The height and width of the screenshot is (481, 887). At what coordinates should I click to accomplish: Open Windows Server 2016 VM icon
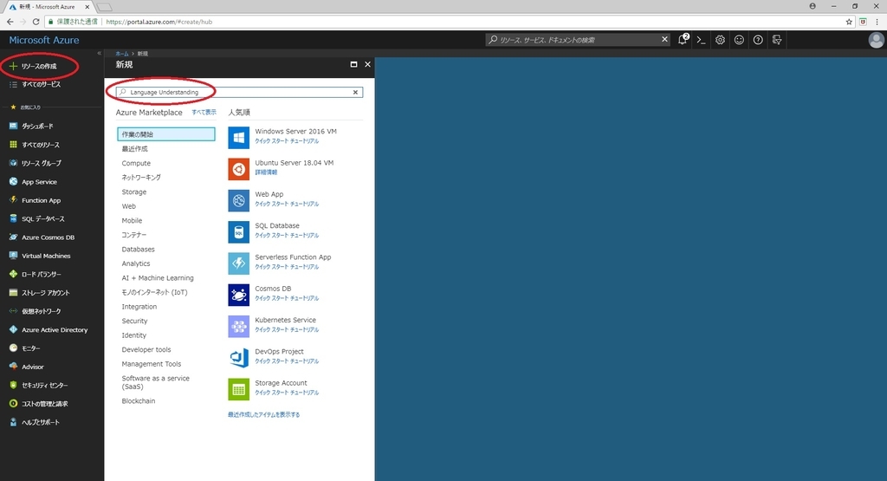[x=239, y=138]
